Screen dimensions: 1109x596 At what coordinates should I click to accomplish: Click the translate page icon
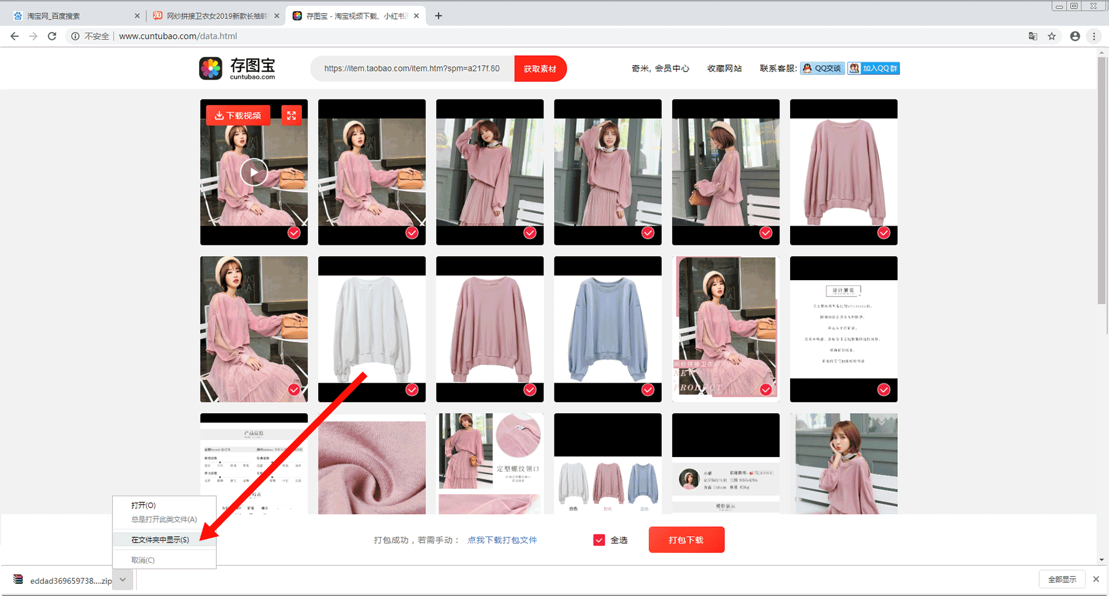click(1033, 36)
